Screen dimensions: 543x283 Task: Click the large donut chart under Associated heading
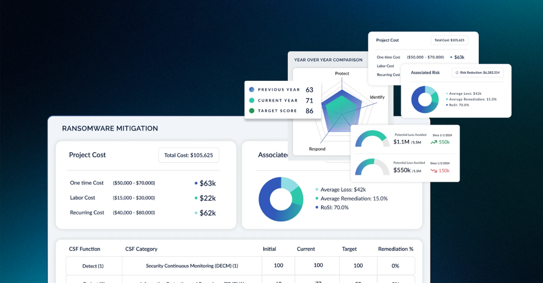tap(281, 199)
